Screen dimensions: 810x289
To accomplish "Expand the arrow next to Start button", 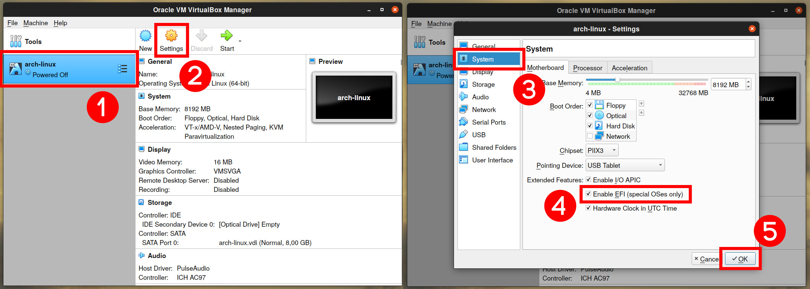I will [240, 41].
